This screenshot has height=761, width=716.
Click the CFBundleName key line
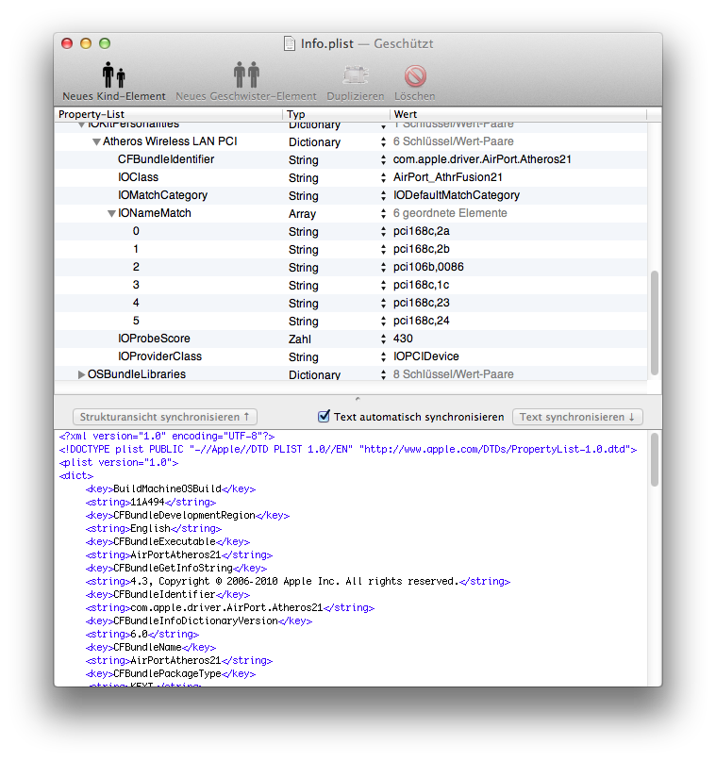(151, 647)
